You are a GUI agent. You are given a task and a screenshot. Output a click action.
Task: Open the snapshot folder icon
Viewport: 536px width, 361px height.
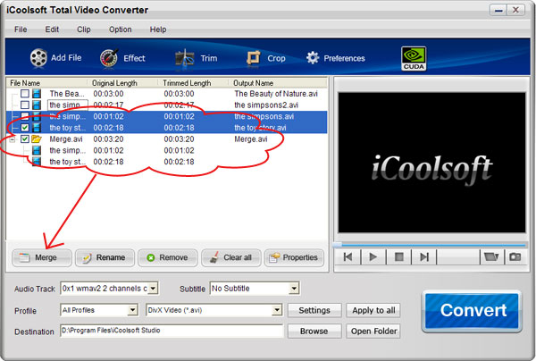coord(491,256)
